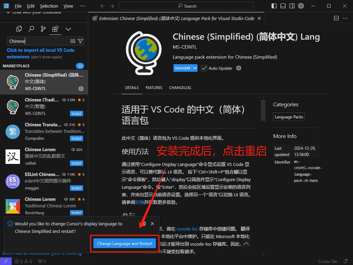Click the info icon in notification
Viewport: 353px width, 265px height.
(x=10, y=224)
